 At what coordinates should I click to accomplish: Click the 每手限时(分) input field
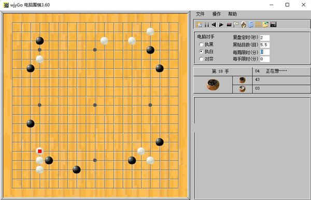point(264,59)
